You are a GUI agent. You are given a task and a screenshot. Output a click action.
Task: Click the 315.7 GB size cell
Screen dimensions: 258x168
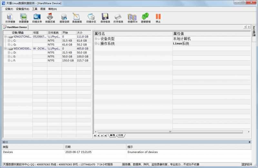pos(83,61)
